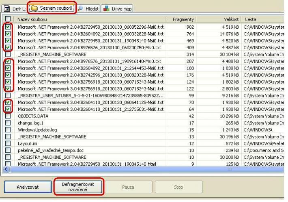Uncheck the KB2756918_20130130_060715343-Msi0.txt file
The height and width of the screenshot is (202, 288).
[x=8, y=82]
